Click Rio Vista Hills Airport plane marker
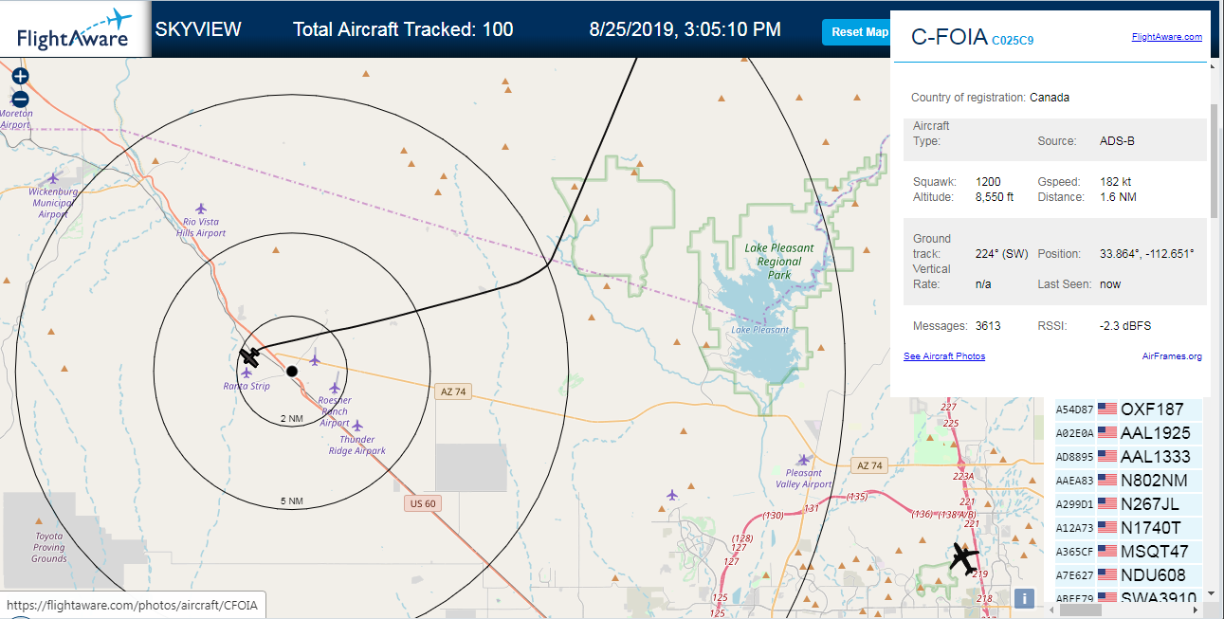The image size is (1224, 619). tap(200, 208)
